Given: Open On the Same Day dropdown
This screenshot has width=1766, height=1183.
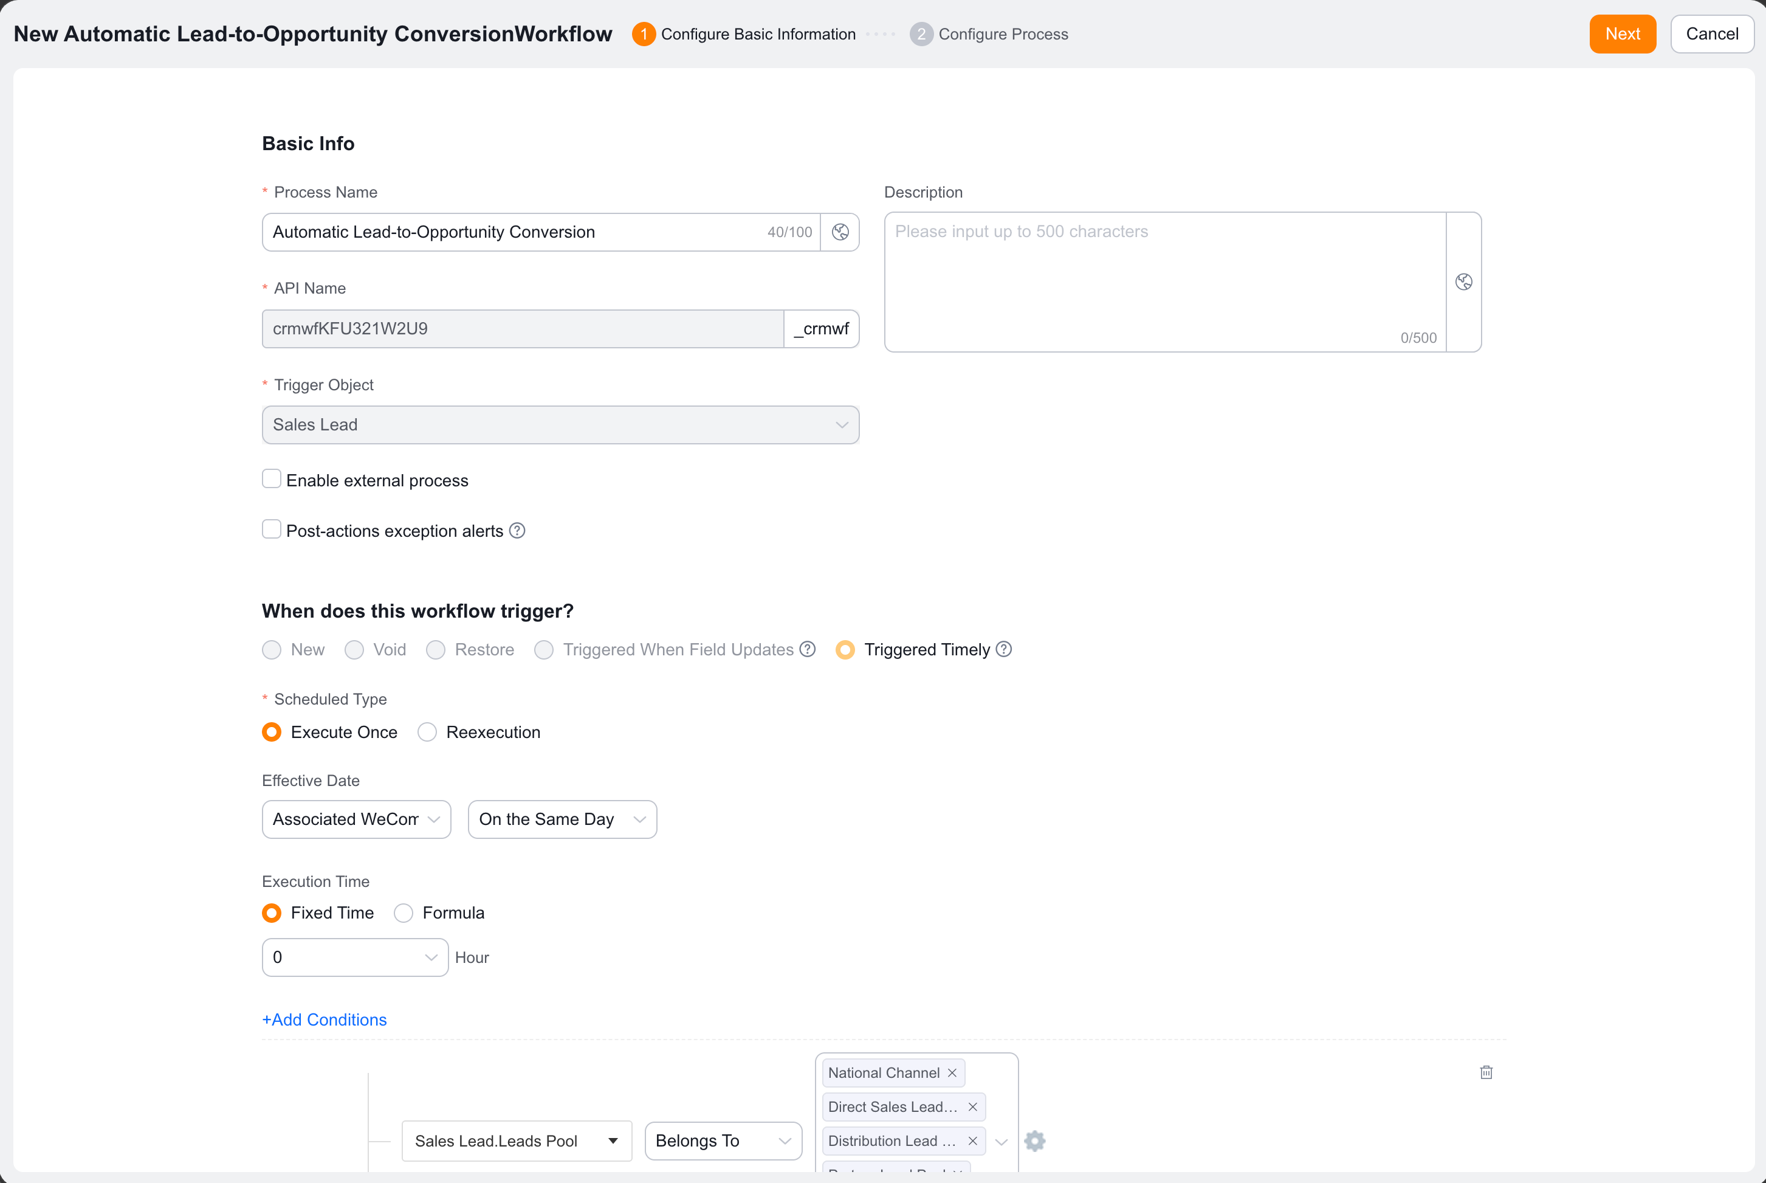Looking at the screenshot, I should [562, 819].
